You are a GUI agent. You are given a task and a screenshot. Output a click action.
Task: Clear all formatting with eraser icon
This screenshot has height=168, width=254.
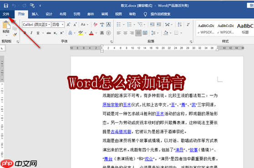tap(96, 25)
